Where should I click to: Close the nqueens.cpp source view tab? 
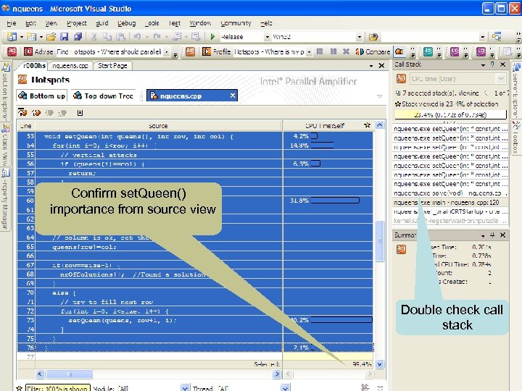(233, 96)
